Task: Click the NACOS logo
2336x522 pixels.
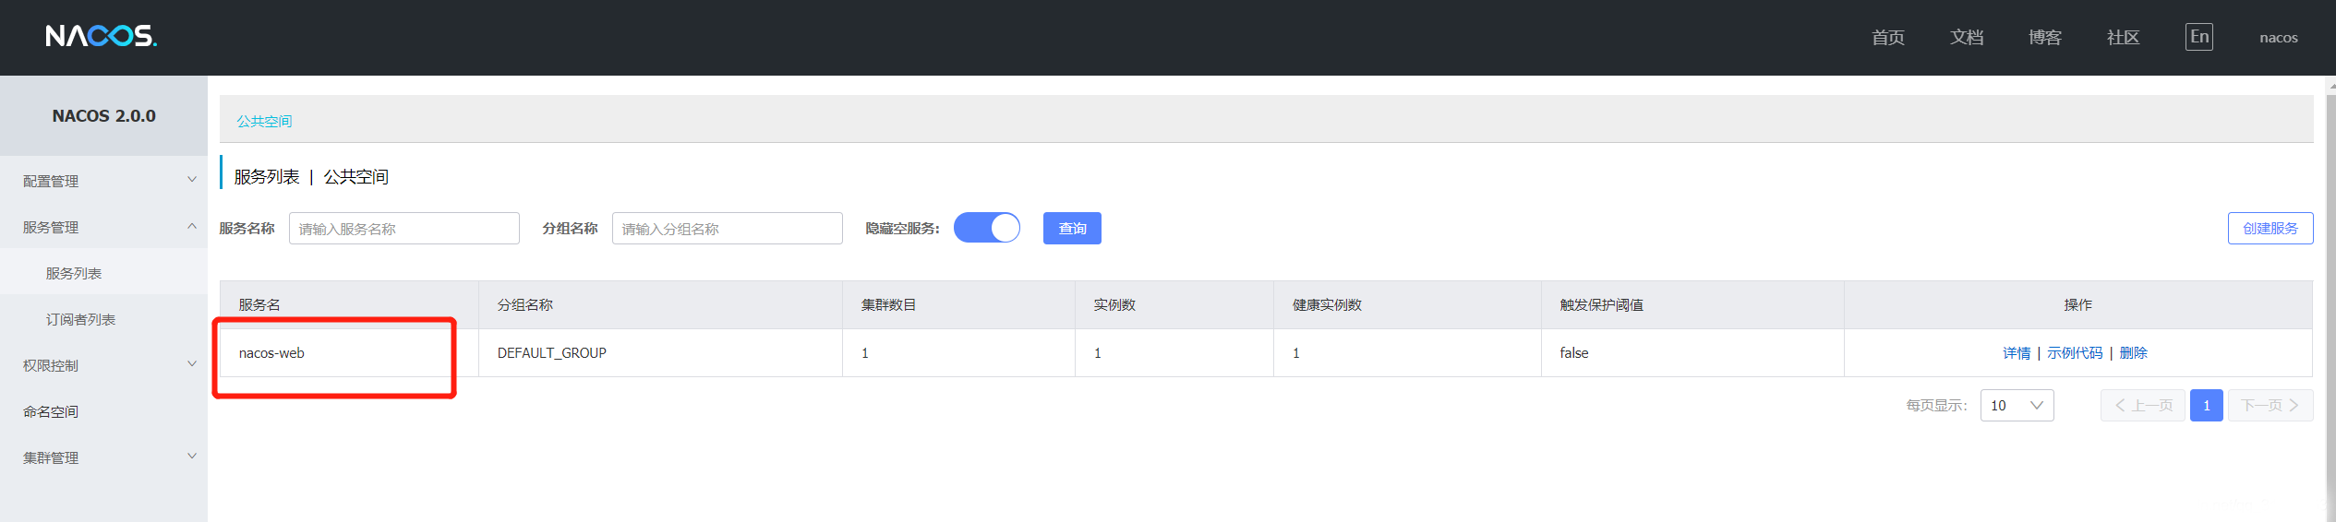Action: [x=101, y=36]
